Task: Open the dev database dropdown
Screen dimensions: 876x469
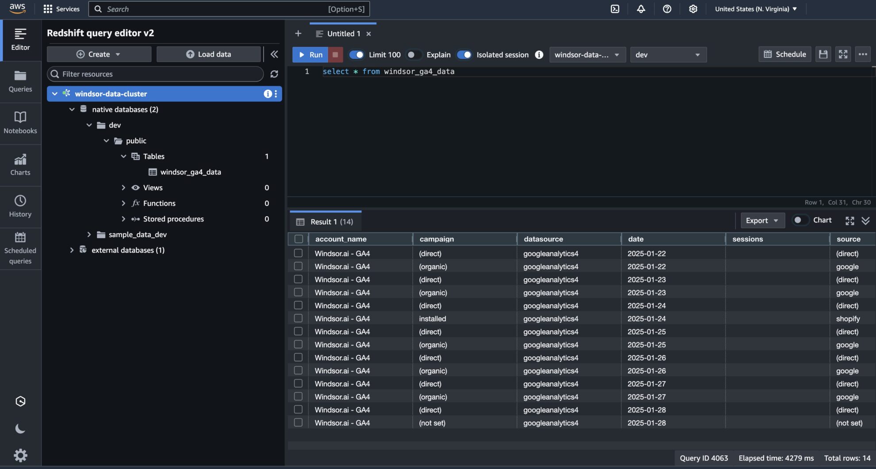Action: click(x=668, y=54)
